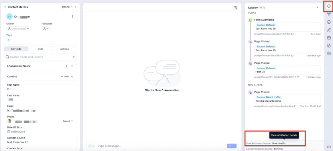Screen dimensions: 333x151
Task: Click the Form Submitted activity title
Action: pyautogui.click(x=264, y=20)
